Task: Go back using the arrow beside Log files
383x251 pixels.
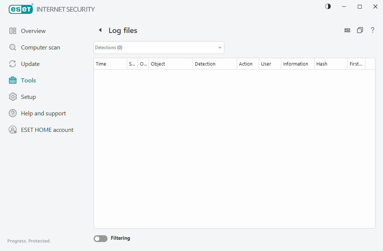Action: [100, 30]
